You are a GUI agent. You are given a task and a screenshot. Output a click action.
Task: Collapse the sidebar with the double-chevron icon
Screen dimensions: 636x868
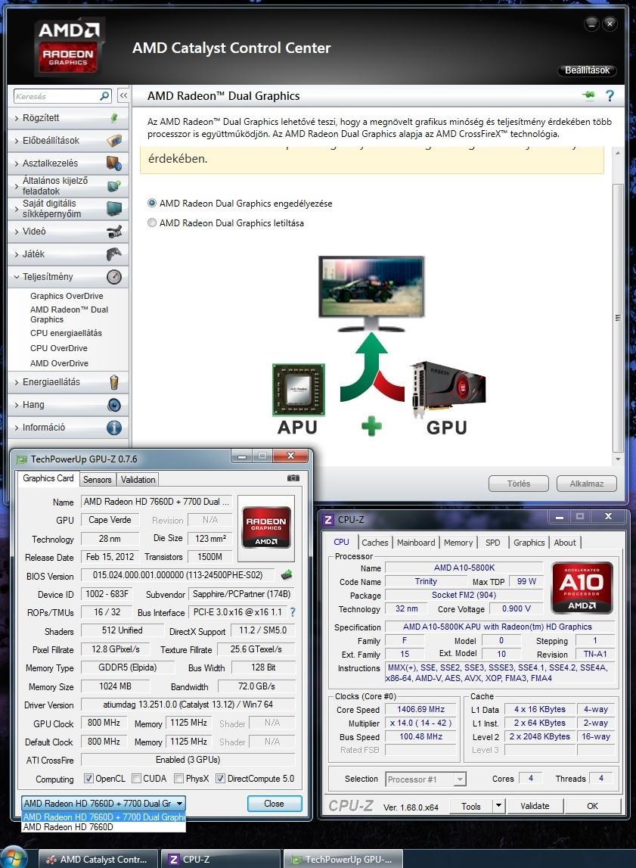[123, 96]
